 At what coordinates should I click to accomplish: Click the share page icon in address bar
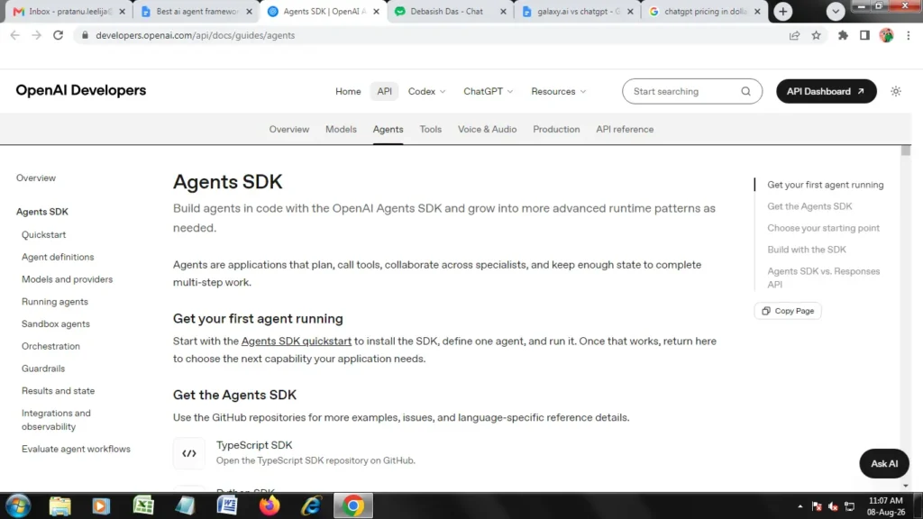click(x=794, y=35)
